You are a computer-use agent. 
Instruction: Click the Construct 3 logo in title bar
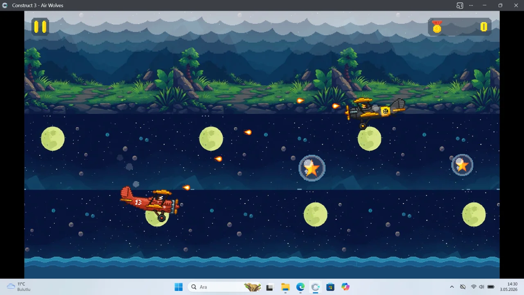coord(5,5)
